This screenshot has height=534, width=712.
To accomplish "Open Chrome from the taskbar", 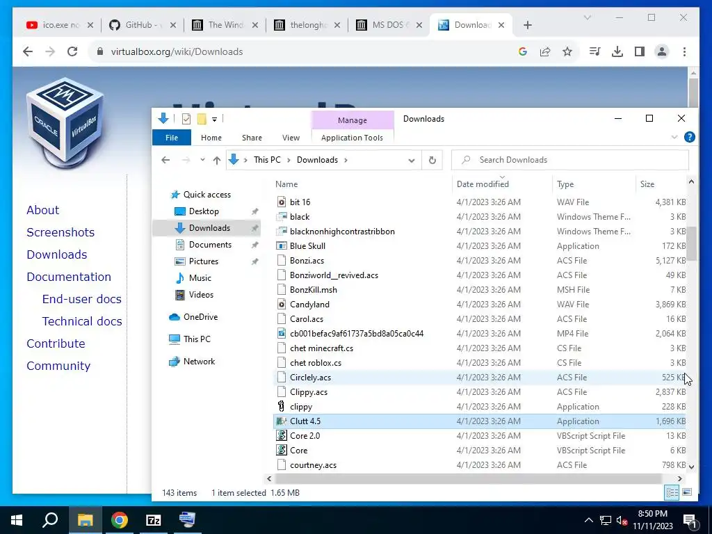I will click(120, 520).
